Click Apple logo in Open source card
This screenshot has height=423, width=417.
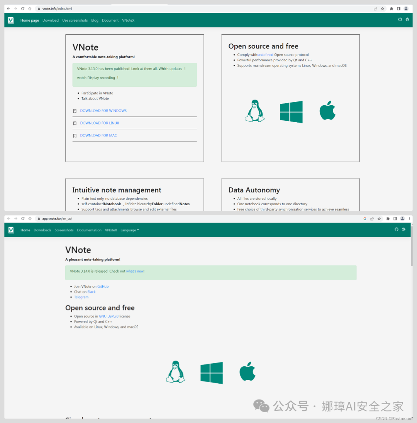coord(327,110)
